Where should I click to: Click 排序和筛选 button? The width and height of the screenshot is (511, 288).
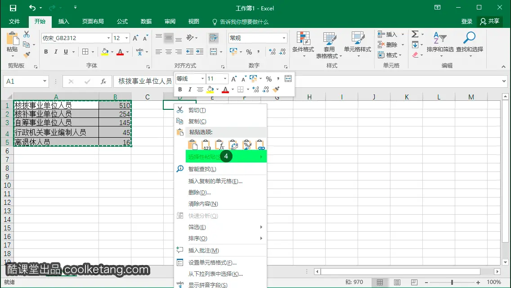(440, 45)
